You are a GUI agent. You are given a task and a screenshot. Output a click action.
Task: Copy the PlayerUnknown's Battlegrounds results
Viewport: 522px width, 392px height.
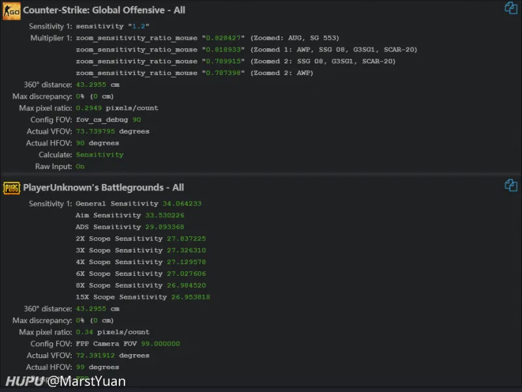coord(511,185)
